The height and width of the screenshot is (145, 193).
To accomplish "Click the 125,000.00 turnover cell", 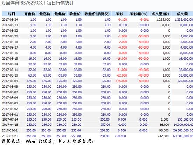I will (x=185, y=81).
